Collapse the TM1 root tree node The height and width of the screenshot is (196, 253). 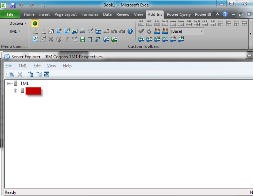coord(9,83)
